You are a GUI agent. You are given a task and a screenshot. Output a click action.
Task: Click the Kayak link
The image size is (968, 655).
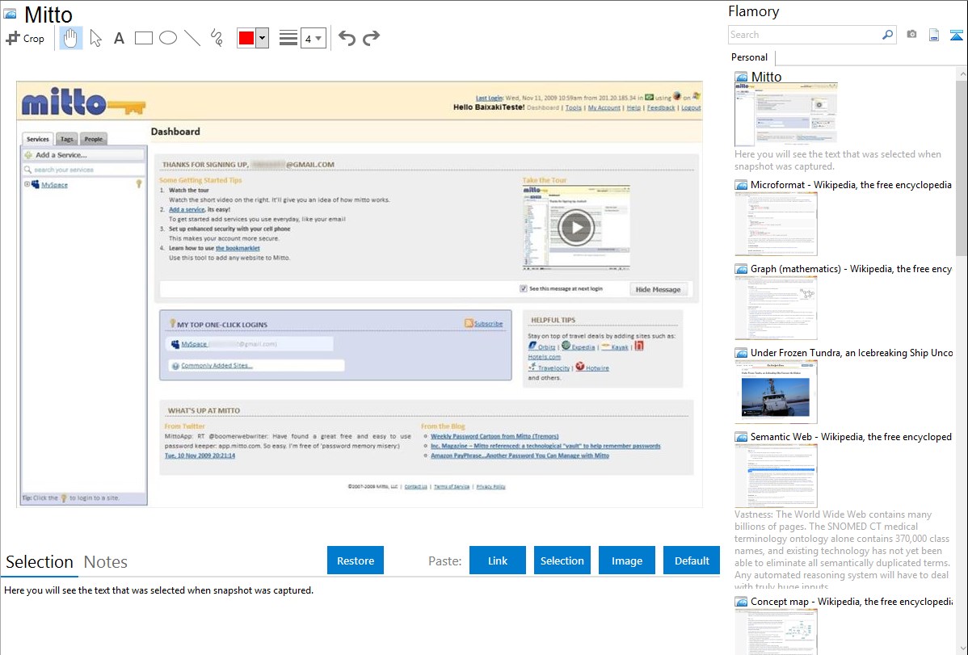click(619, 347)
